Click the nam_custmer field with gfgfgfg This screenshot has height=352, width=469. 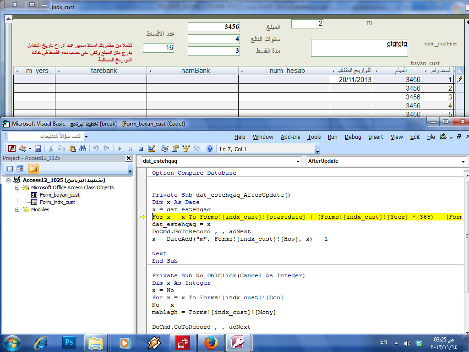click(x=359, y=48)
